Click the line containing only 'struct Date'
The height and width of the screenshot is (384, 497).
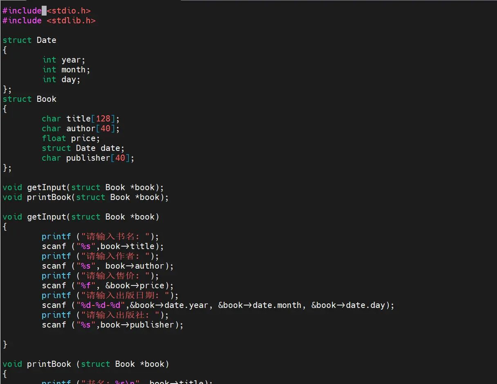[29, 40]
